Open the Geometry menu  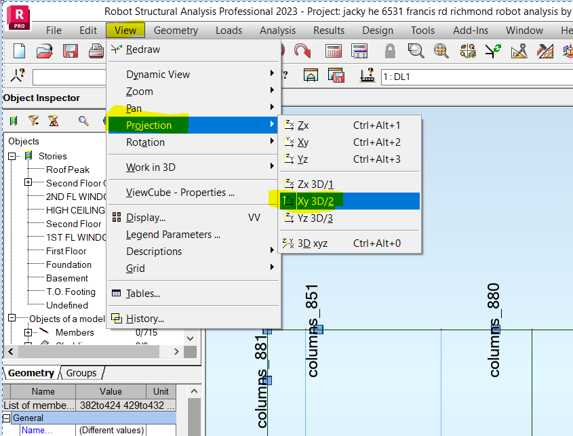click(176, 30)
